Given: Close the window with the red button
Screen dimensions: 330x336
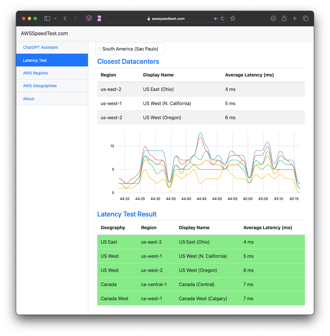Looking at the screenshot, I should [x=24, y=18].
